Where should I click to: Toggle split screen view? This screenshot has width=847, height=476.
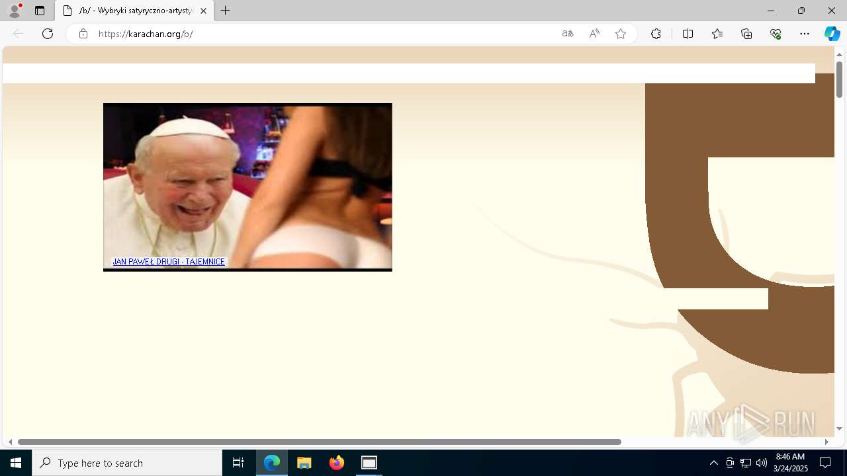click(688, 34)
